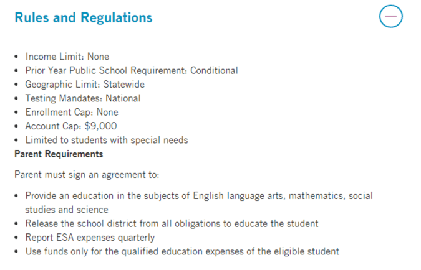
Task: Click Report ESA expenses quarterly
Action: [x=90, y=237]
